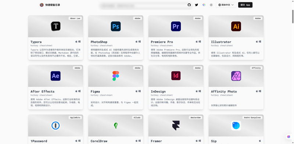Screen dimensions: 294x144
Task: Select the Sip card title
Action: tap(214, 141)
